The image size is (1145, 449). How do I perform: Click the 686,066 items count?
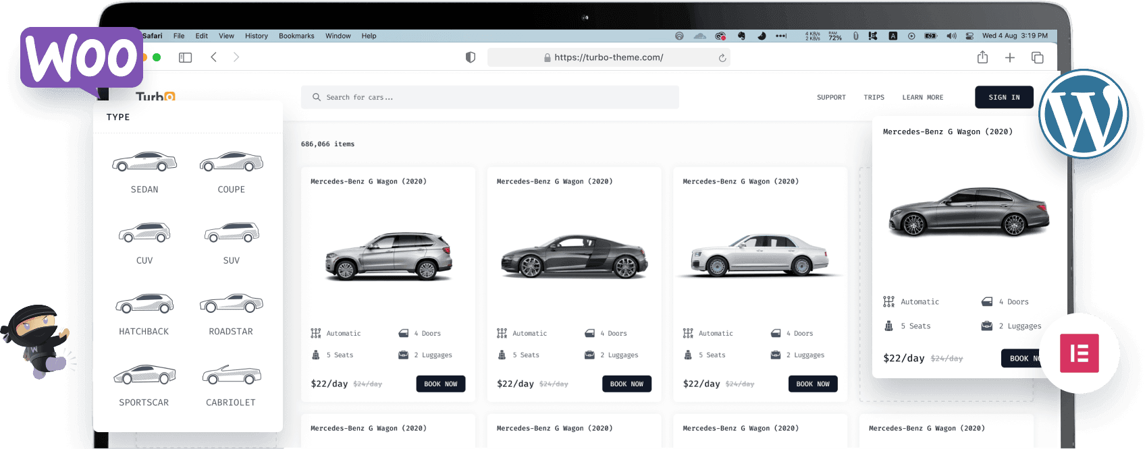327,144
